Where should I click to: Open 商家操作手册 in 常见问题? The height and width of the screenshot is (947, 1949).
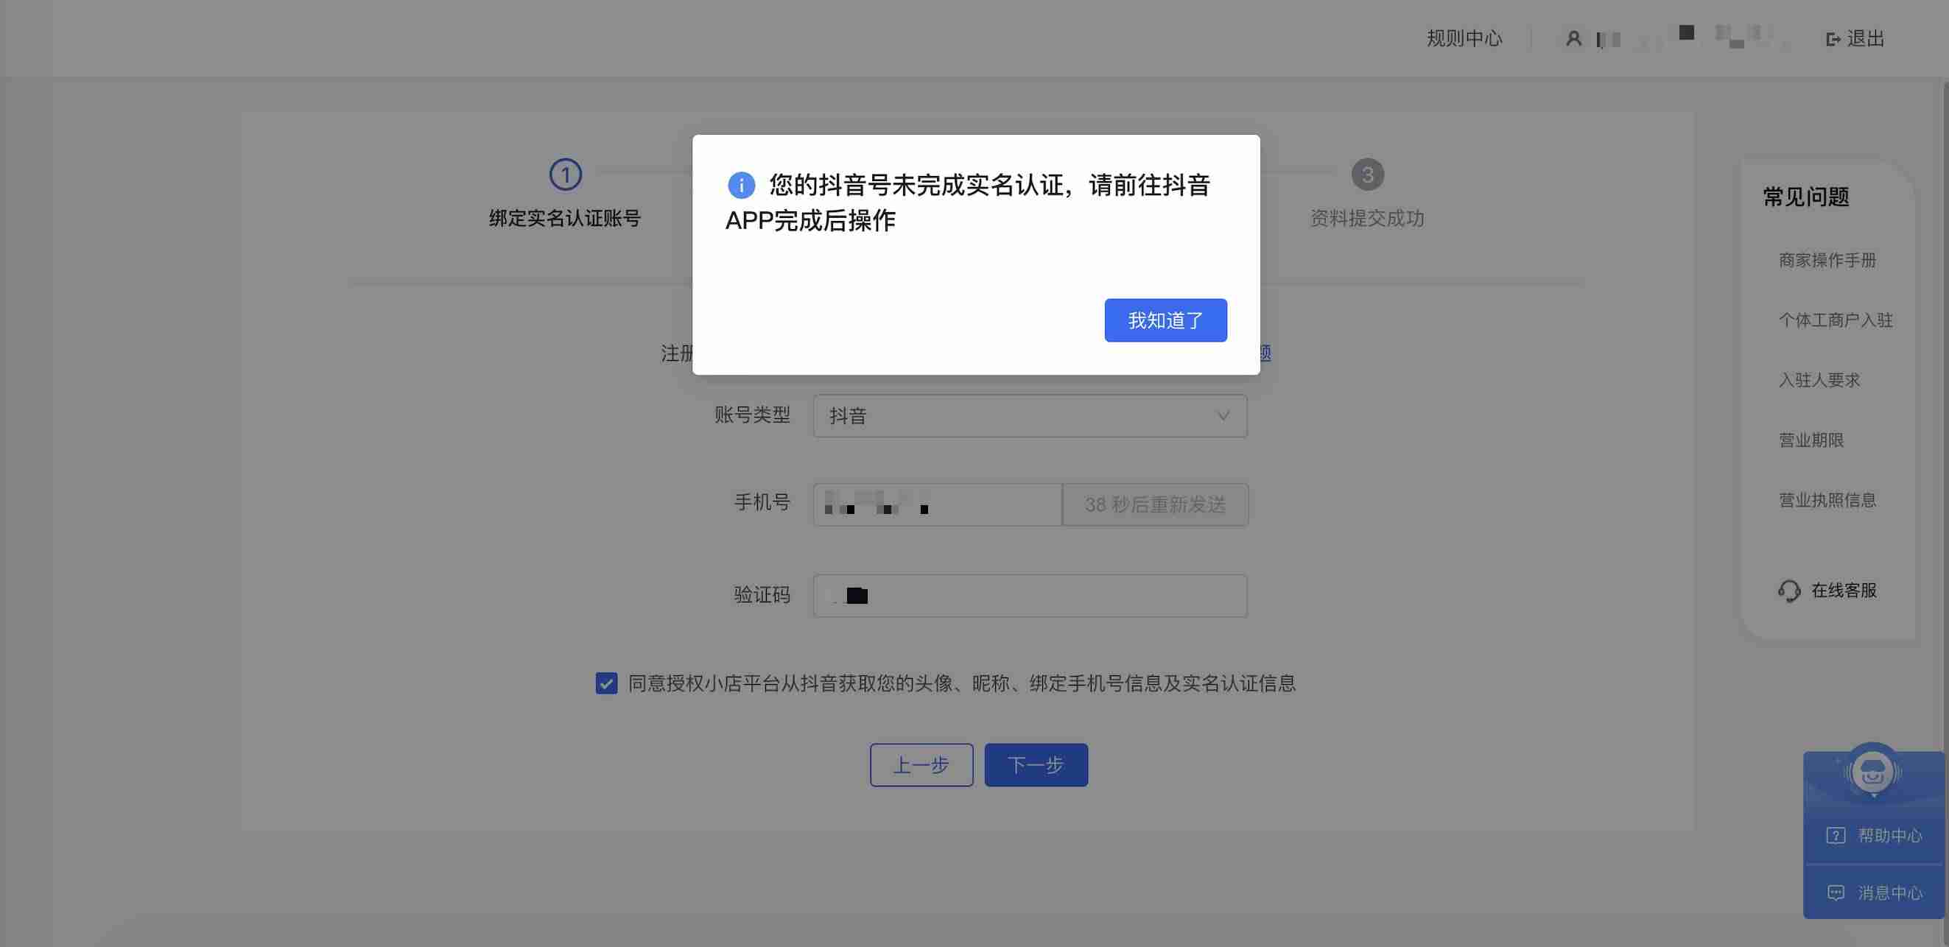pos(1827,260)
